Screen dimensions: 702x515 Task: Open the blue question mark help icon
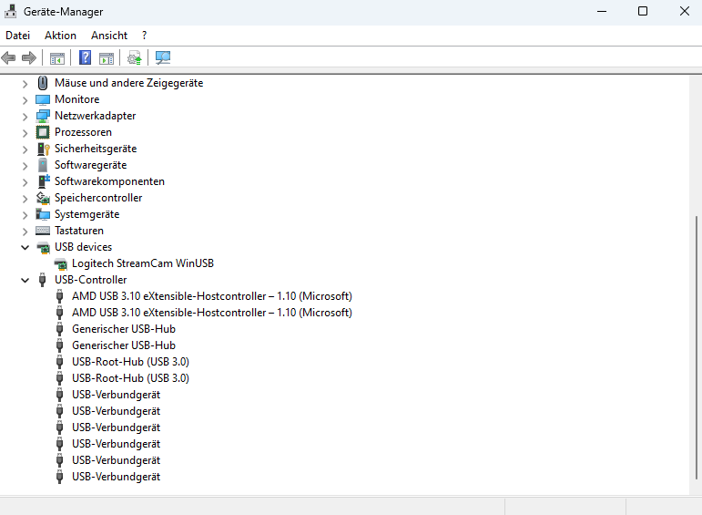point(85,57)
